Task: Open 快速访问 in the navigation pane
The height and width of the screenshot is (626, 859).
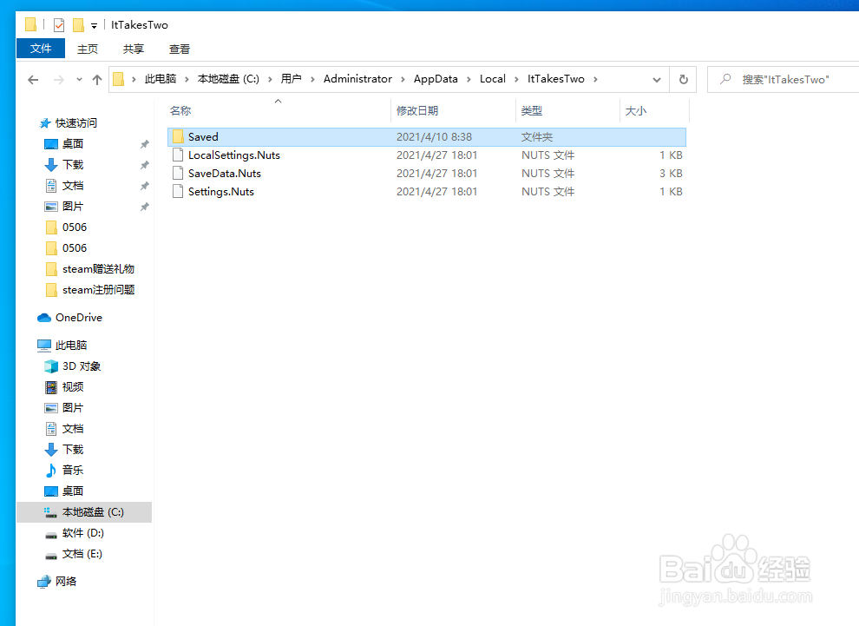Action: point(75,123)
